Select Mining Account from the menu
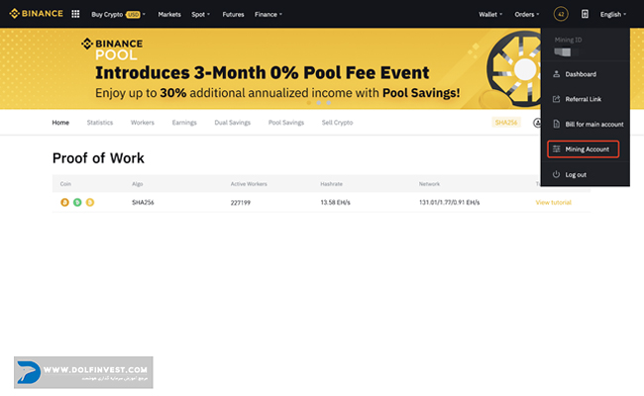Image resolution: width=644 pixels, height=396 pixels. (586, 148)
